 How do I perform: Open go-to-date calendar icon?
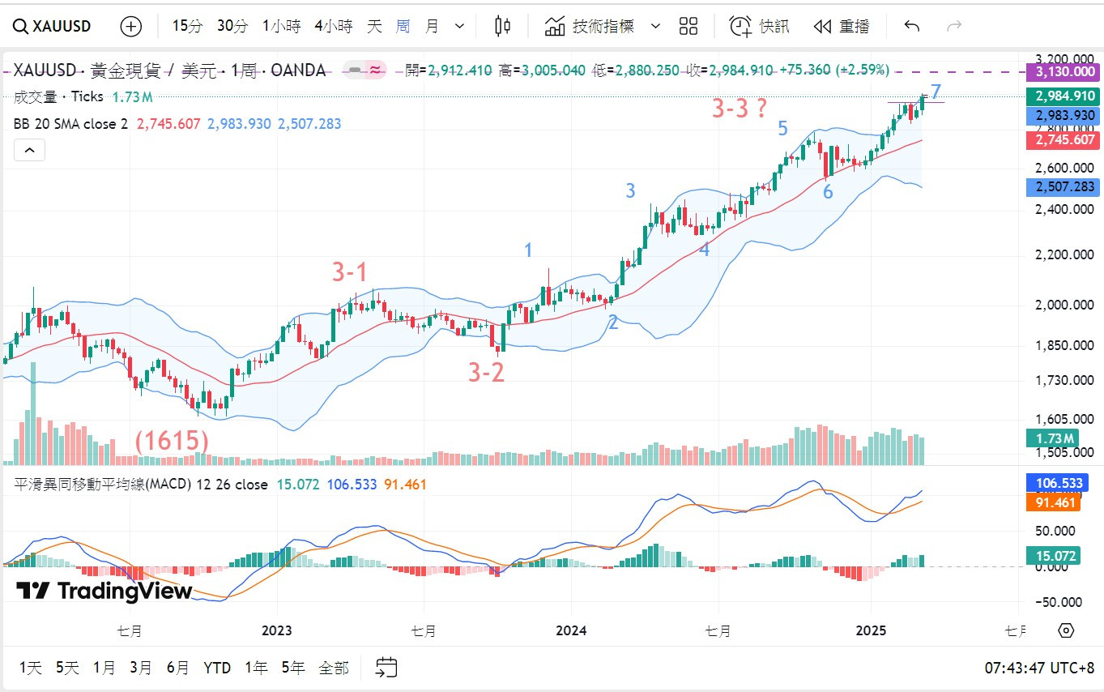pos(386,668)
